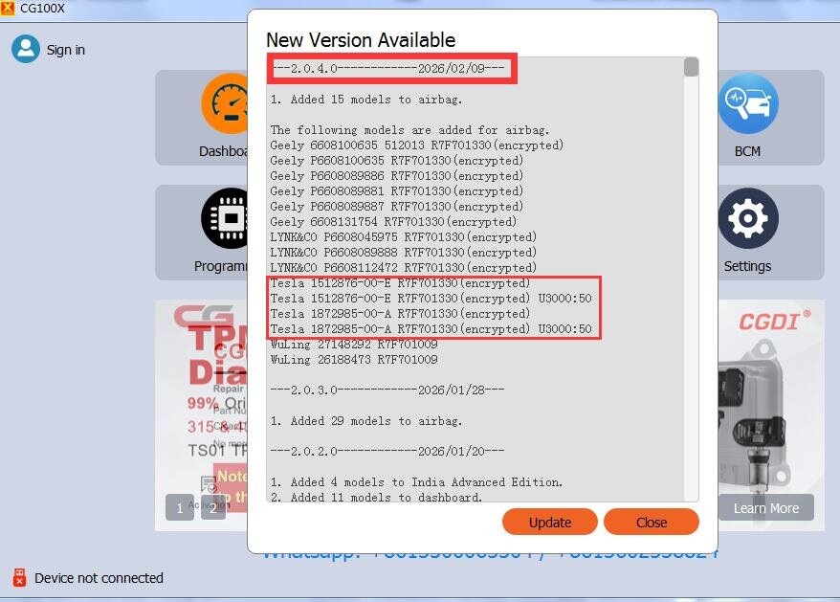Screen dimensions: 840x602
Task: Click the Tesla 1872985-00-A U3000:50 entry
Action: click(431, 329)
